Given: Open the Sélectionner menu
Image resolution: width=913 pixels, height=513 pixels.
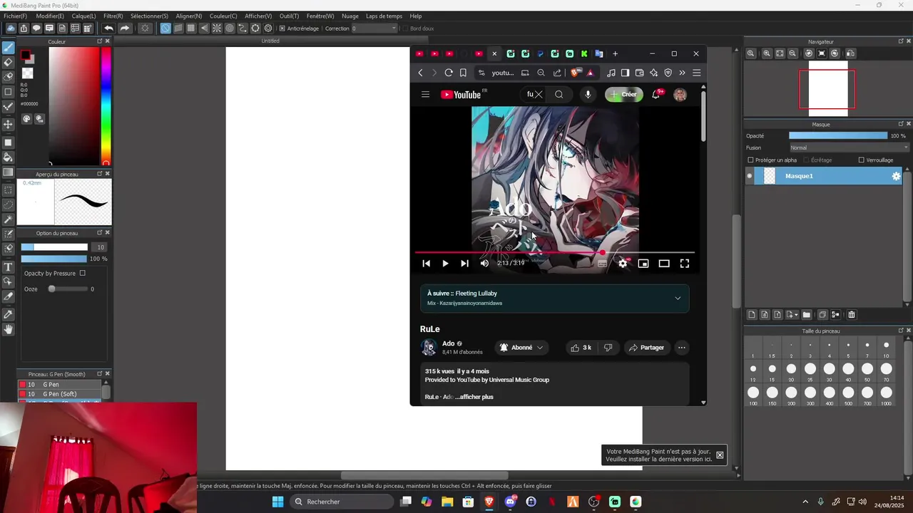Looking at the screenshot, I should pyautogui.click(x=149, y=16).
